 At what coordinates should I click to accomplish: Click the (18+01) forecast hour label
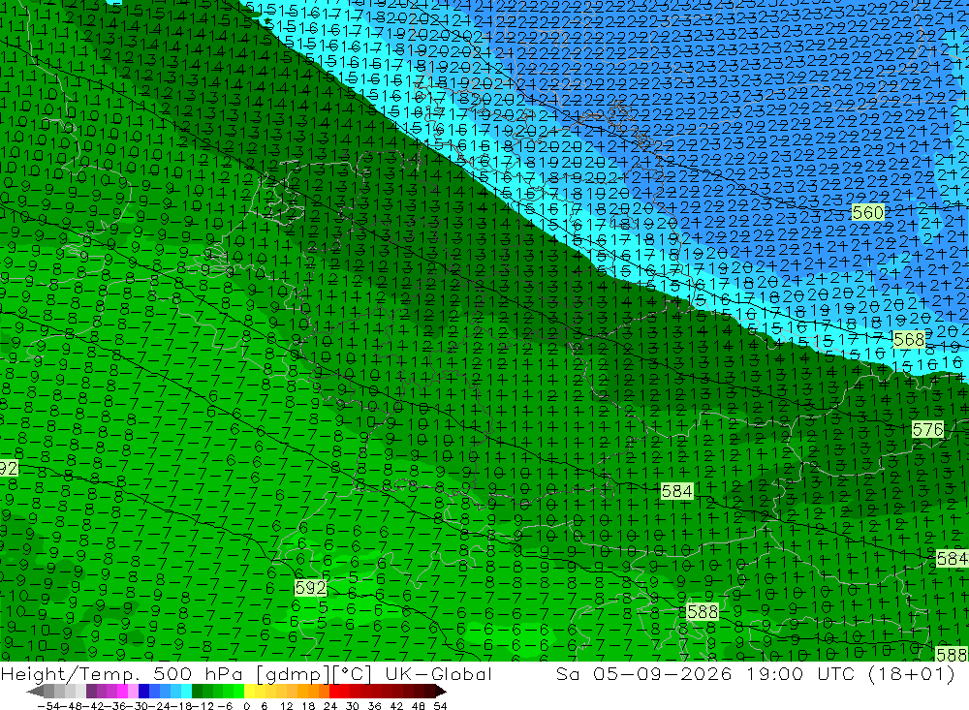(911, 673)
